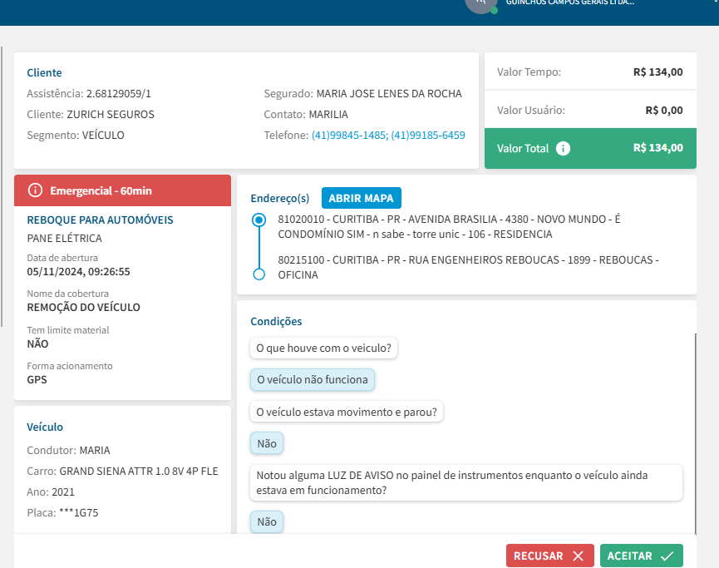
Task: Click the info icon beside Valor Total
Action: tap(563, 148)
